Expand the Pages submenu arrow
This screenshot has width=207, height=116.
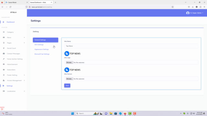(x=24, y=43)
